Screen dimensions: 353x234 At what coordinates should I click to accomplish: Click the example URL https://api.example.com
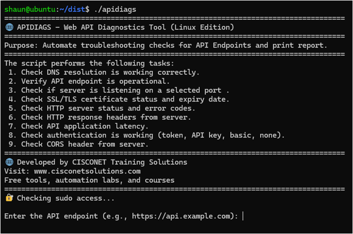point(183,216)
